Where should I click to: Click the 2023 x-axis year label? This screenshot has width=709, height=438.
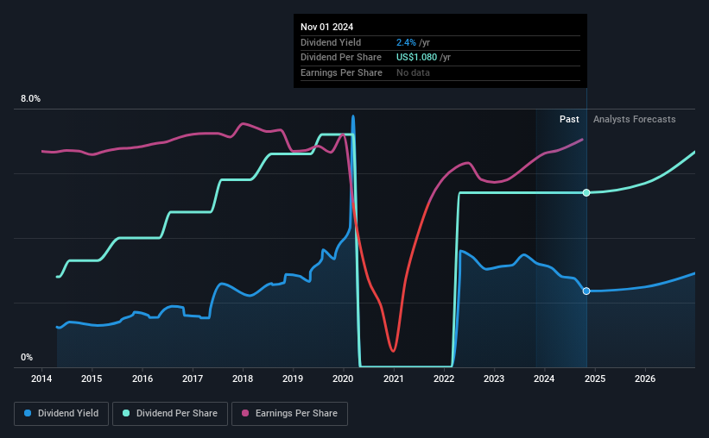[494, 379]
